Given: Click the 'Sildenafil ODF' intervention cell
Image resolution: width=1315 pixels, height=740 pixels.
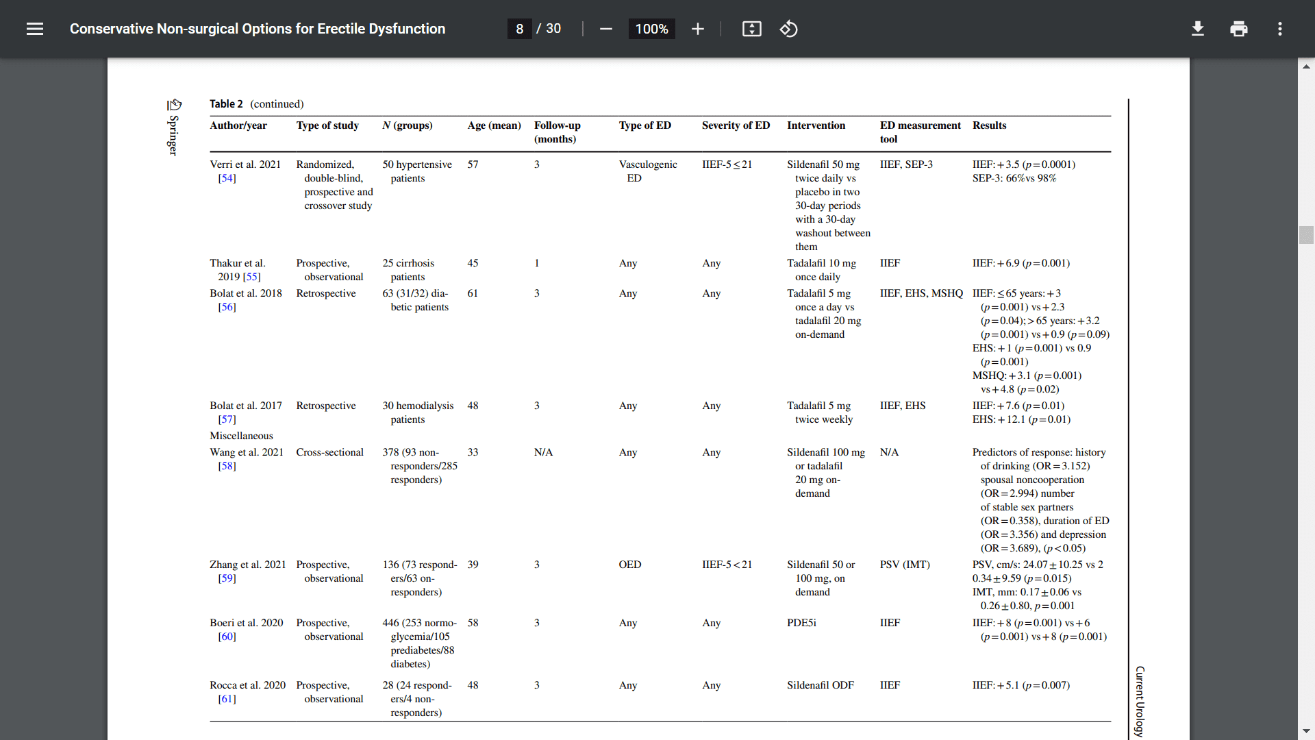Looking at the screenshot, I should (821, 685).
